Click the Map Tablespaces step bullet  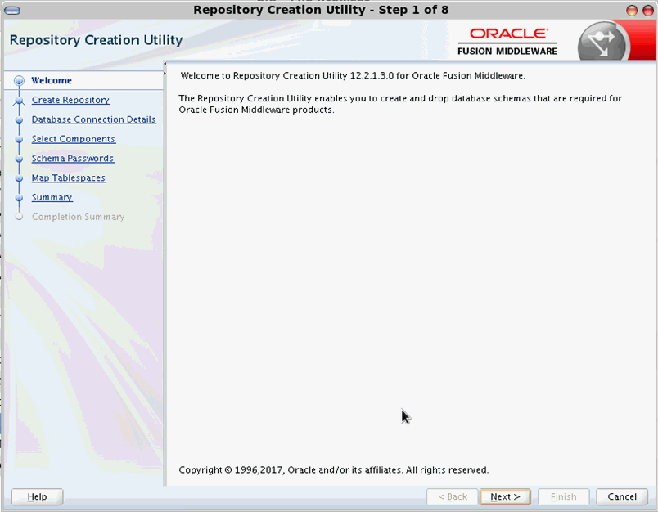pos(19,178)
